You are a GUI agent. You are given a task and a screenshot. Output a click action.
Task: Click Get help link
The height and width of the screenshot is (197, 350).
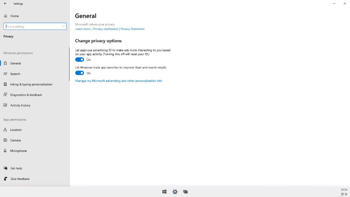click(16, 168)
